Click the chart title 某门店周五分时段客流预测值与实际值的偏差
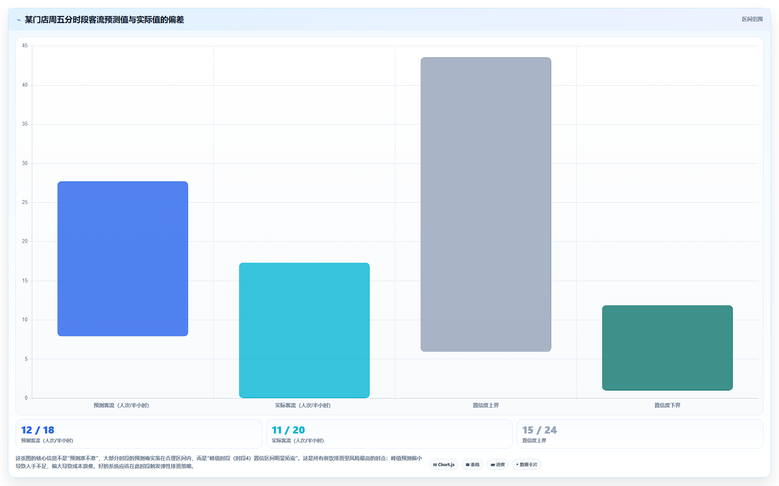779x486 pixels. (104, 20)
